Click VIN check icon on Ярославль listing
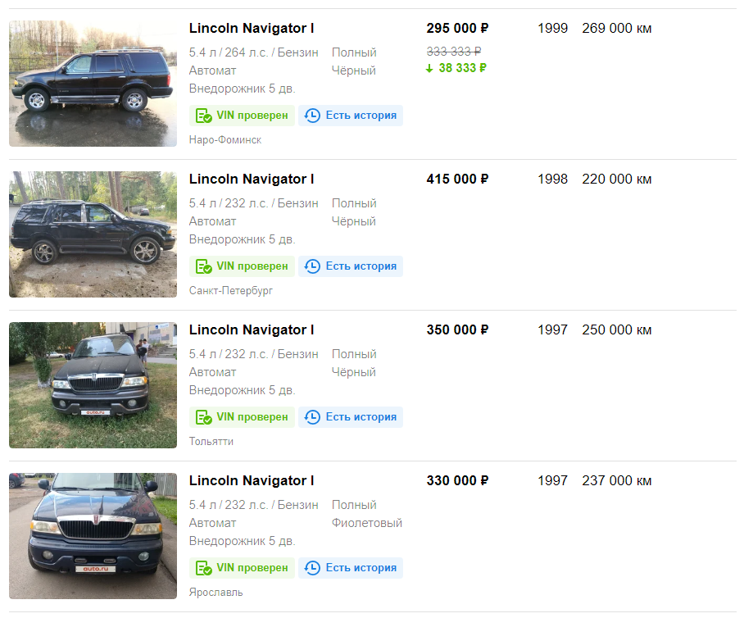Image resolution: width=753 pixels, height=618 pixels. [204, 568]
